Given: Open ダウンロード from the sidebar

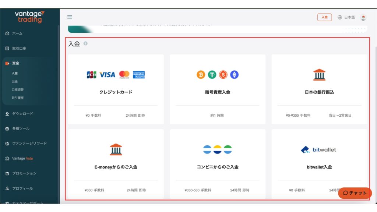Looking at the screenshot, I should point(22,114).
